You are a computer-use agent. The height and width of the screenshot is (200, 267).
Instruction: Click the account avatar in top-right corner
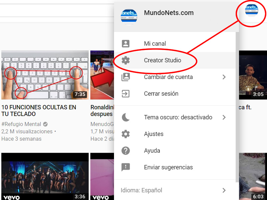252,10
